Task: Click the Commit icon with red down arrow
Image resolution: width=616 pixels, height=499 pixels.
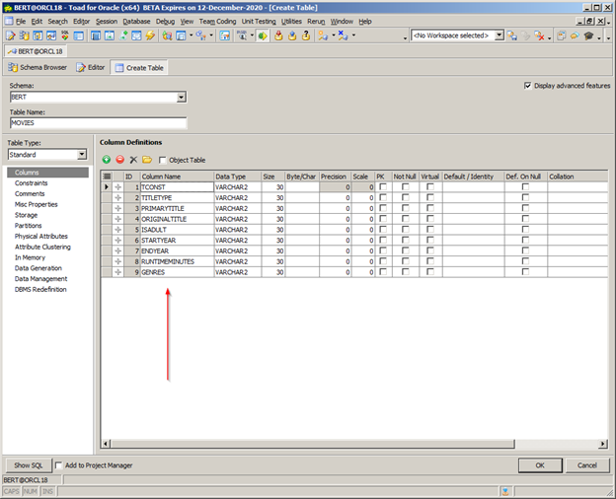Action: (278, 36)
